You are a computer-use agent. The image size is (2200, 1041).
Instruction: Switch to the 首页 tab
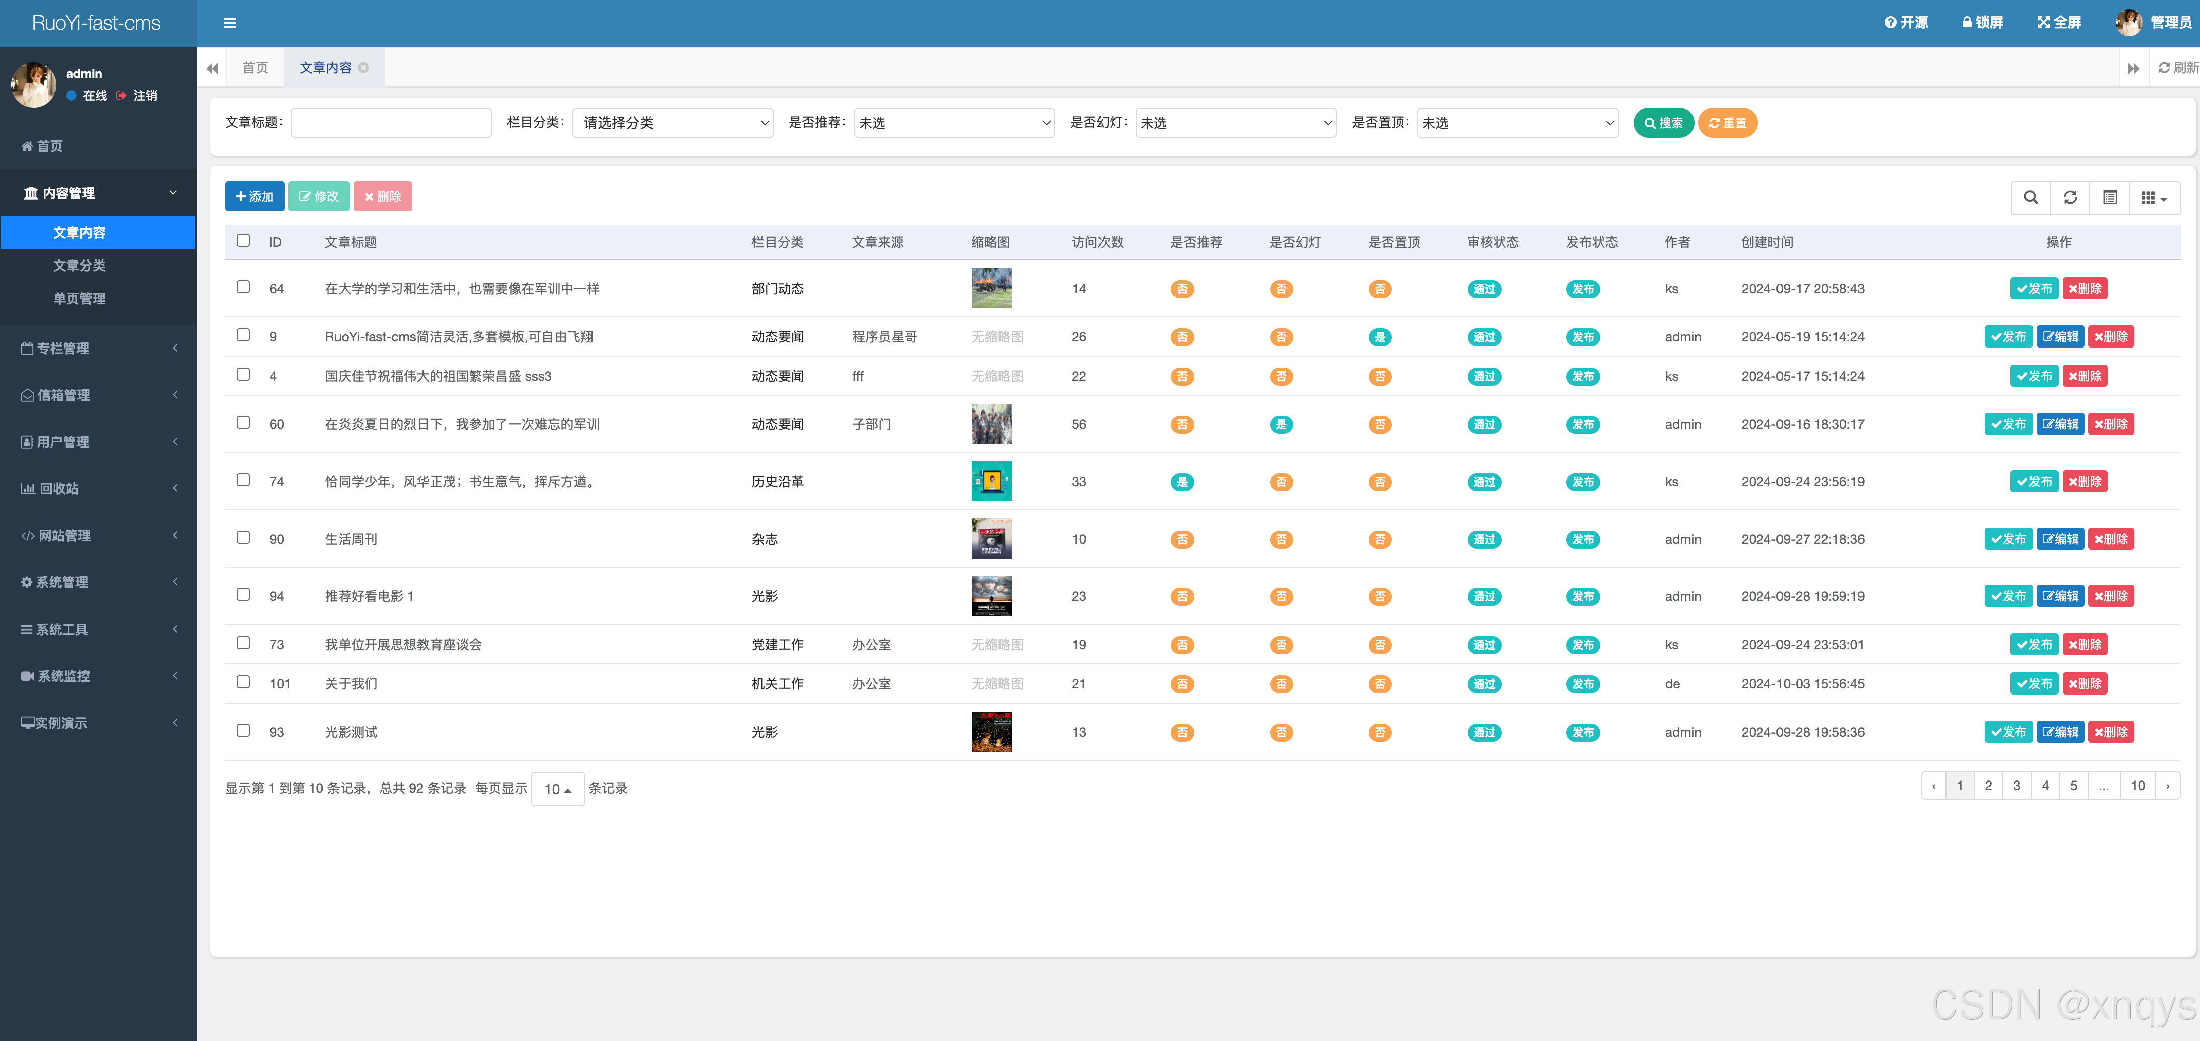pos(255,67)
